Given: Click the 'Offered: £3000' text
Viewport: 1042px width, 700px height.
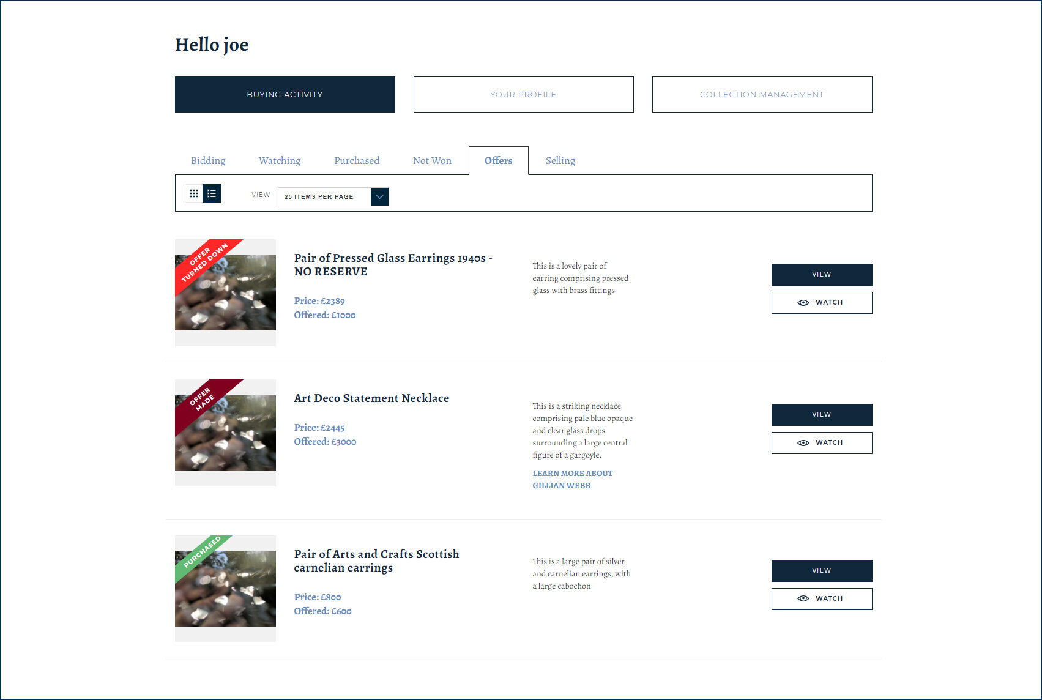Looking at the screenshot, I should (x=325, y=442).
